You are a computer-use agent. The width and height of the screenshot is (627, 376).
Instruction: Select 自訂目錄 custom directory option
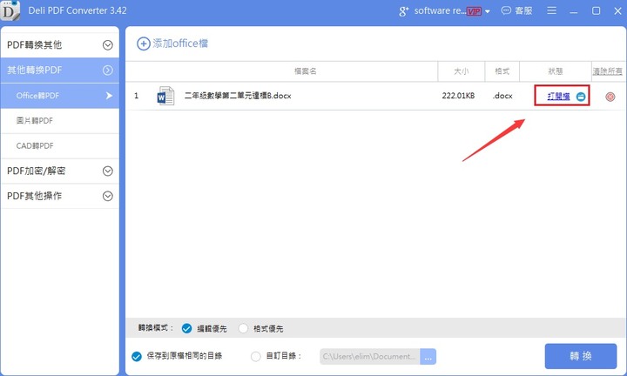256,357
